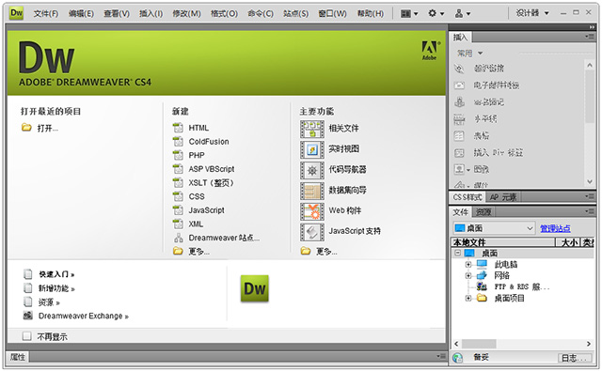Open the Dreamweaver 站点 setup
Screen dimensions: 602x371
[x=224, y=238]
